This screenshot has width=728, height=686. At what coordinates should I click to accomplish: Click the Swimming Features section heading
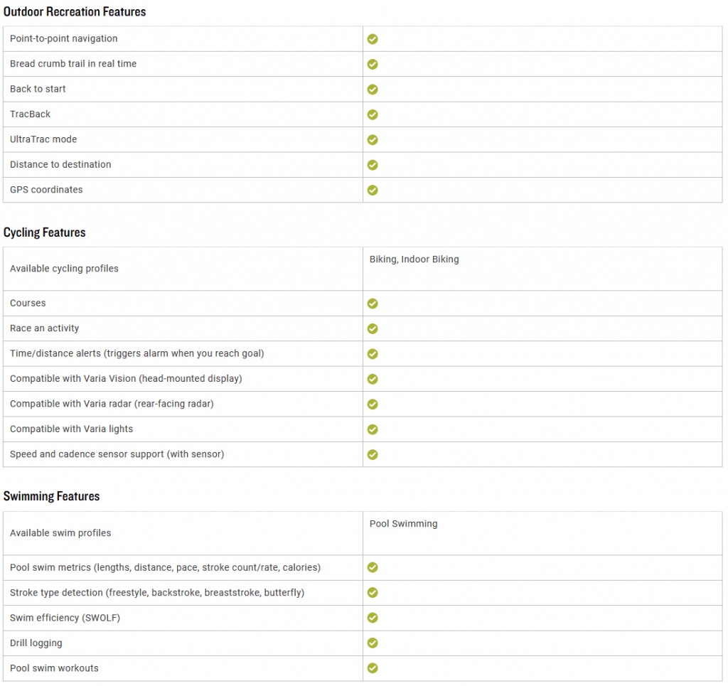[x=51, y=496]
